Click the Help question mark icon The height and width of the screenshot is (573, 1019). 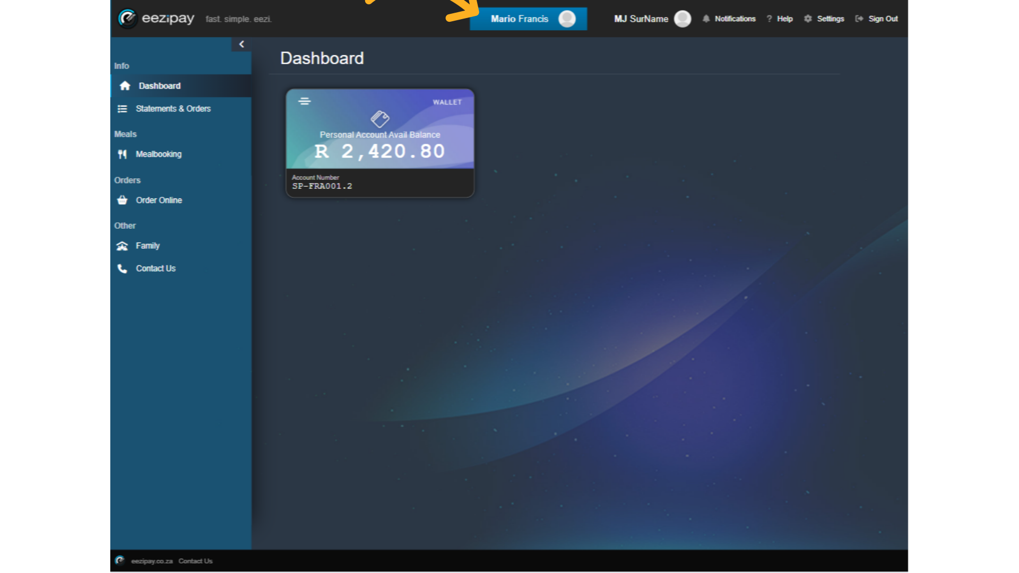[x=769, y=19]
